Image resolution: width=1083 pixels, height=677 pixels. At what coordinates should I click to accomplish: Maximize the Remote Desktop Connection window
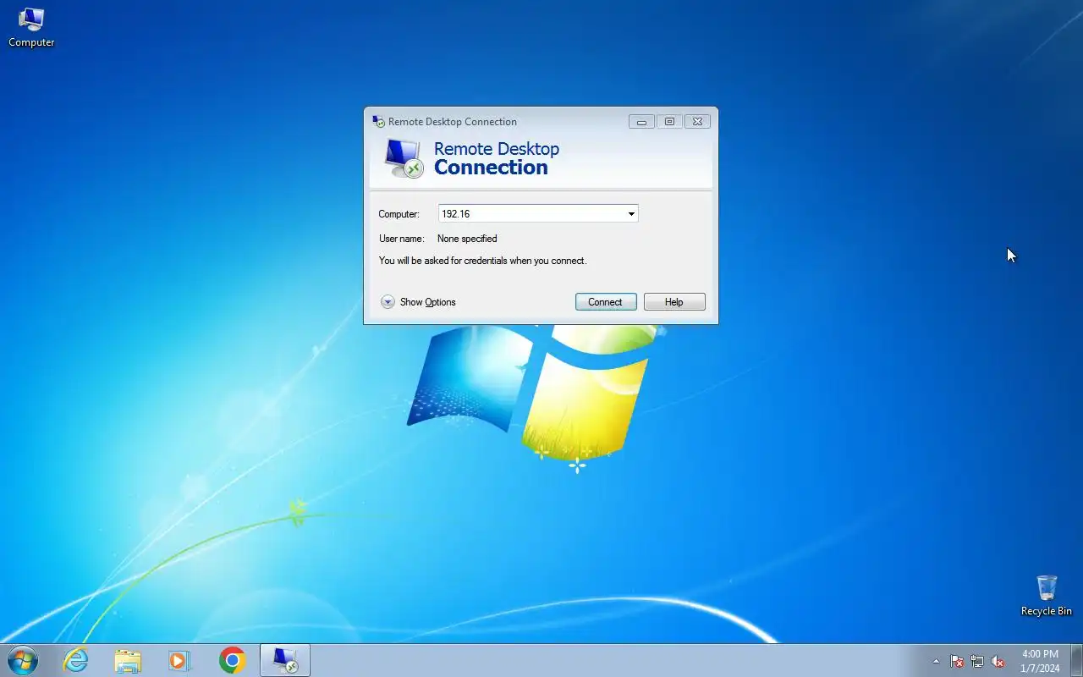tap(669, 122)
